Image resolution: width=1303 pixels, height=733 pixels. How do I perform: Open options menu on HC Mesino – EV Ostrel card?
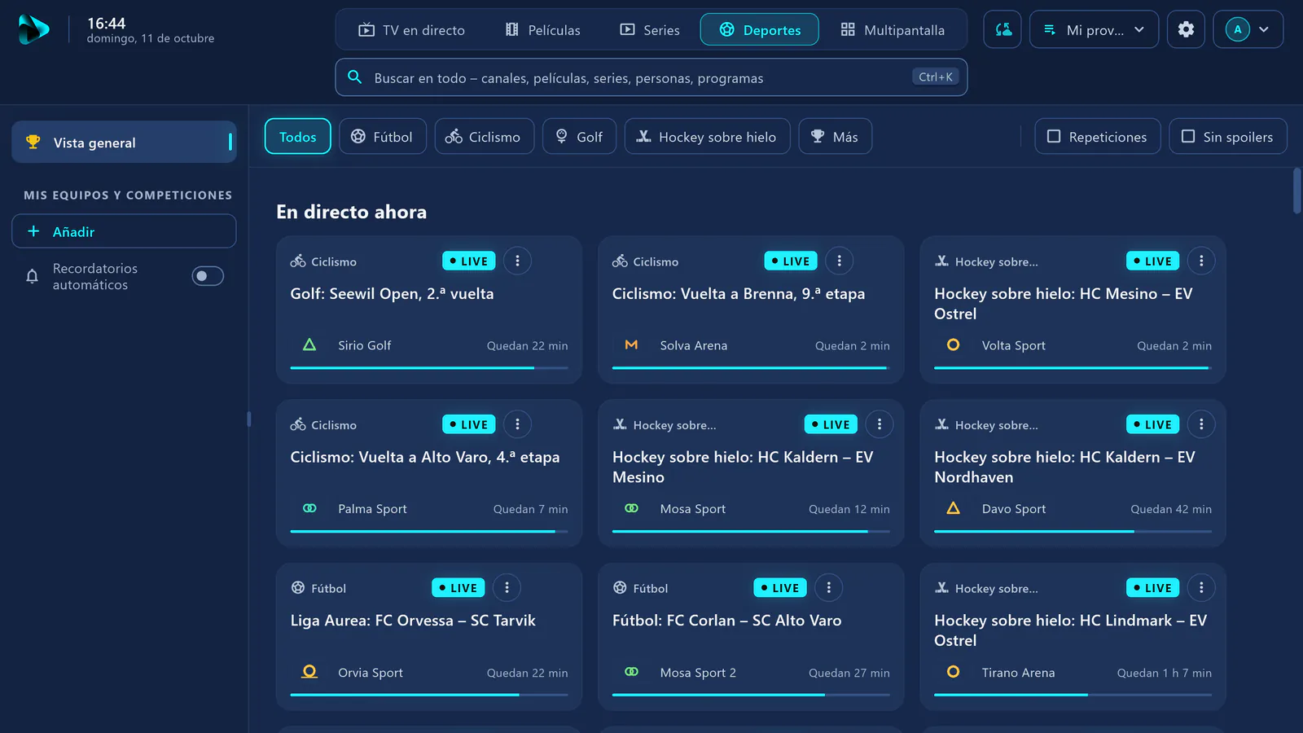[x=1201, y=261]
